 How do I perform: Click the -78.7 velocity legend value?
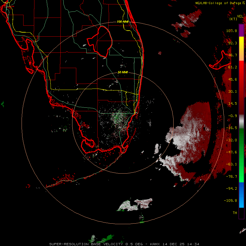[232, 177]
